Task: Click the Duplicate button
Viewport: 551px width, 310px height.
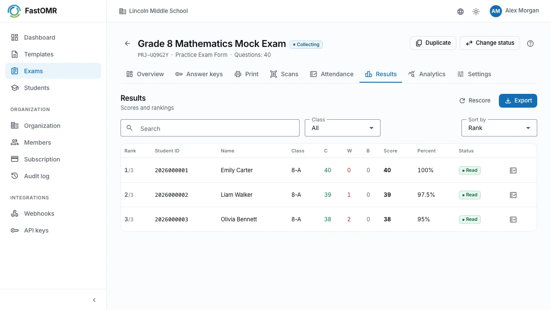Action: point(433,43)
